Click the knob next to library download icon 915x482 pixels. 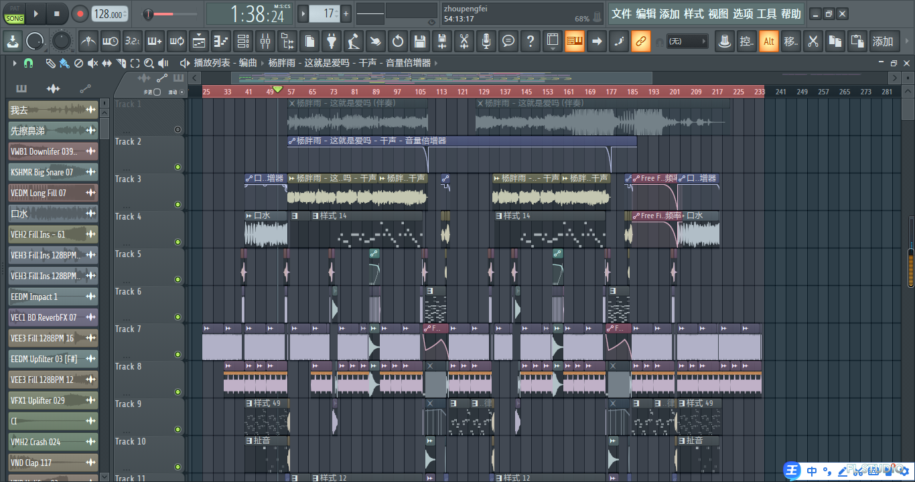(35, 42)
